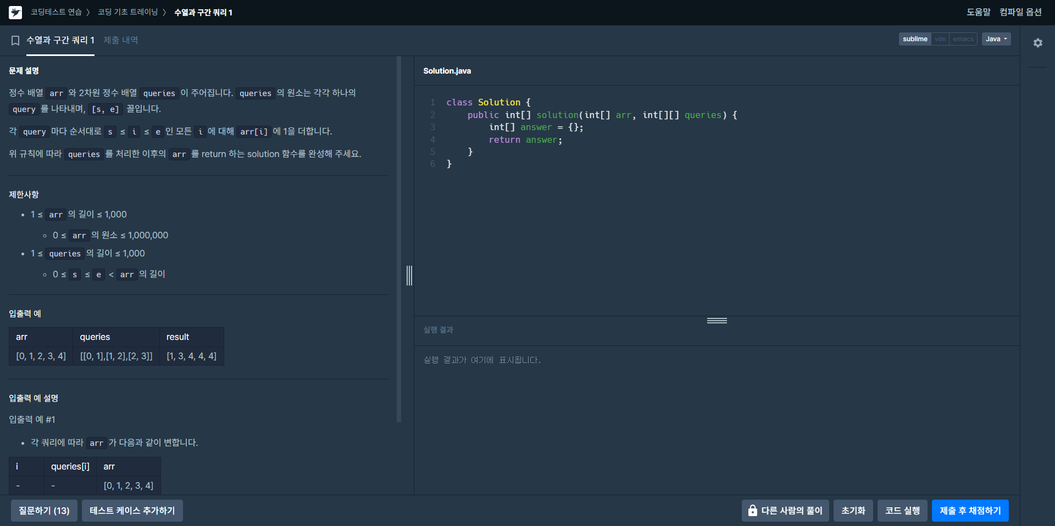1055x526 pixels.
Task: Select the 수열과 구간 쿼리 1 tab
Action: [60, 40]
